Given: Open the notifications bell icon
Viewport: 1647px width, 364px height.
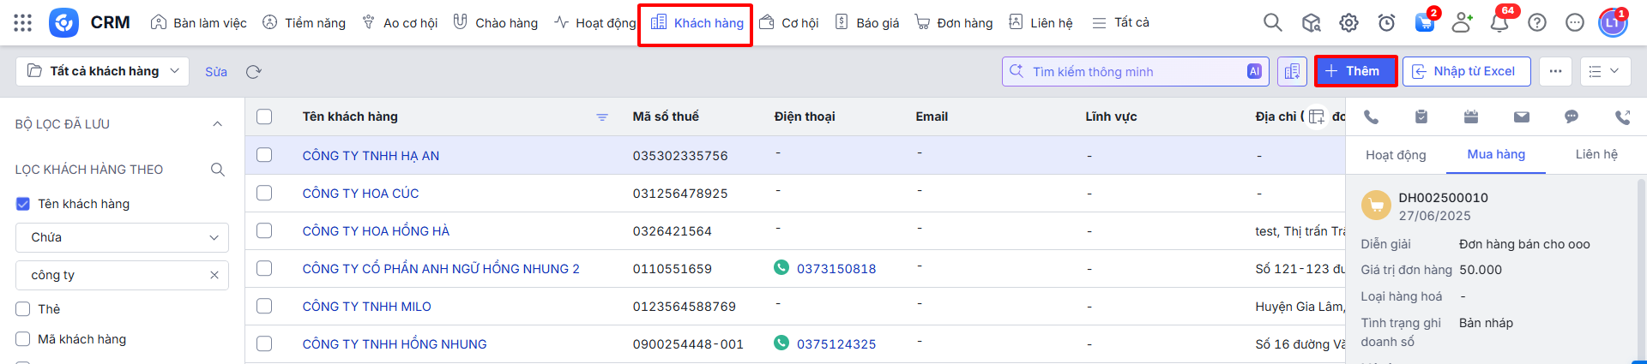Looking at the screenshot, I should (1499, 23).
